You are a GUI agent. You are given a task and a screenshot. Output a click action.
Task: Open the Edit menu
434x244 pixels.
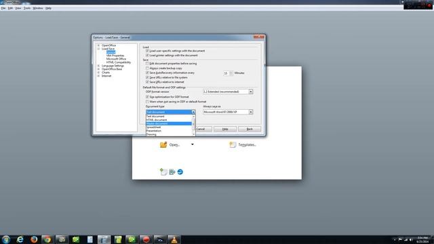coord(10,8)
